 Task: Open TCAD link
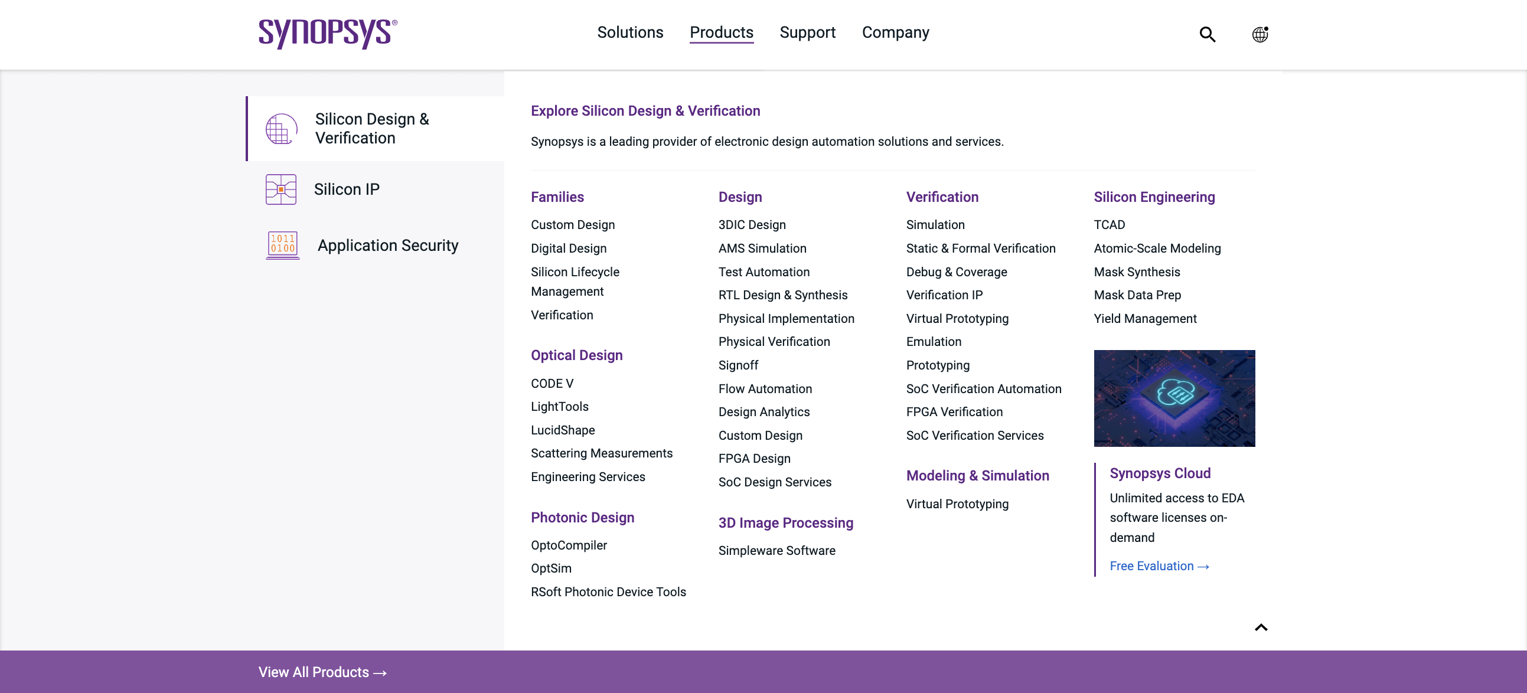(x=1109, y=225)
